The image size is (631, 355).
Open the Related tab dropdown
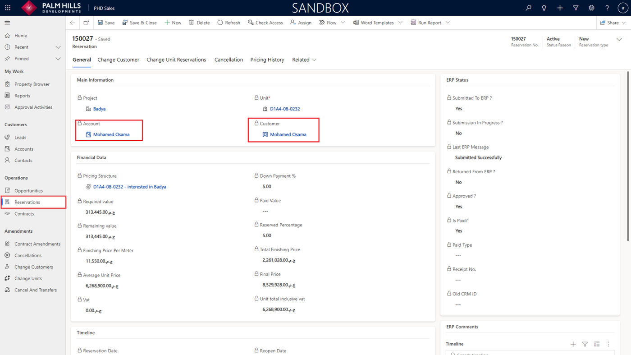point(304,60)
